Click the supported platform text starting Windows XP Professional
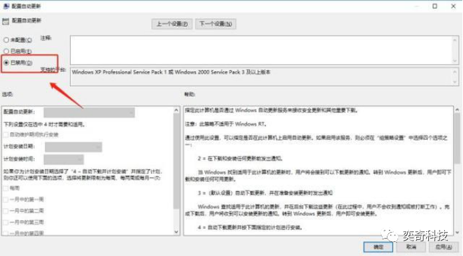 pos(171,72)
